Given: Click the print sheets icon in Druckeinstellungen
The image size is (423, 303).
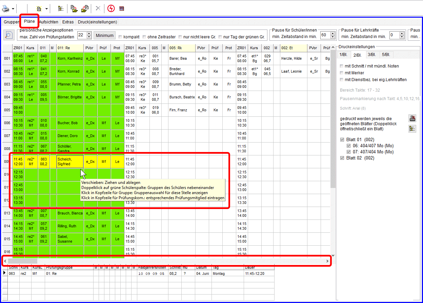Looking at the screenshot, I should (x=412, y=118).
